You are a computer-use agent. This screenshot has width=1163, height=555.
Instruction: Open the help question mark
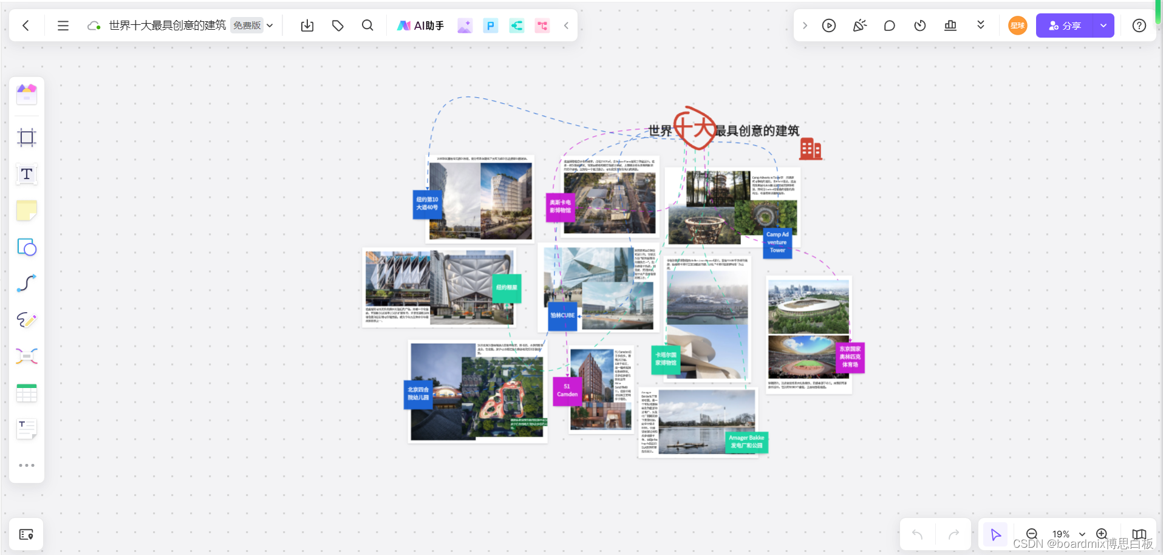coord(1139,26)
